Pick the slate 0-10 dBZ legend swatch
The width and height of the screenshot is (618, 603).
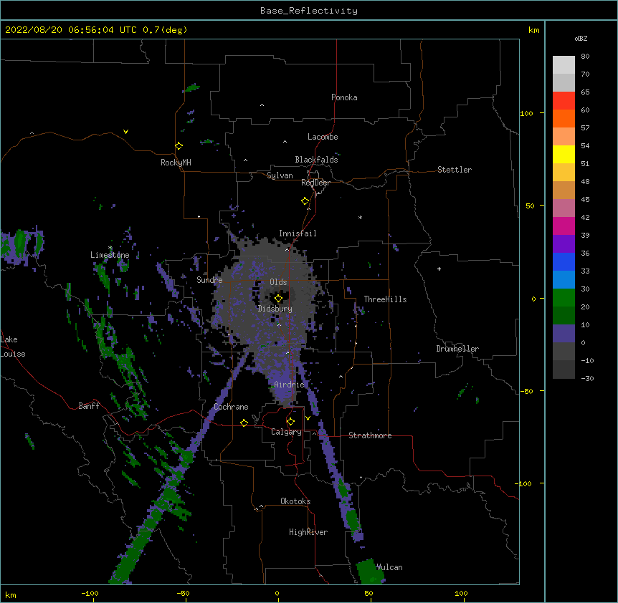[x=564, y=334]
